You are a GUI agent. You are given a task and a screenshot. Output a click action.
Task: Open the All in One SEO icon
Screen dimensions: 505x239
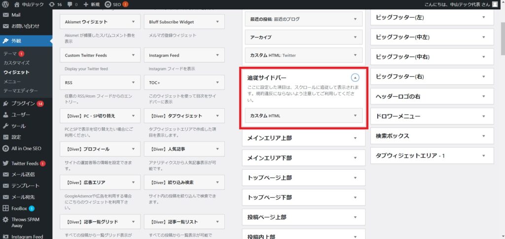[x=6, y=149]
